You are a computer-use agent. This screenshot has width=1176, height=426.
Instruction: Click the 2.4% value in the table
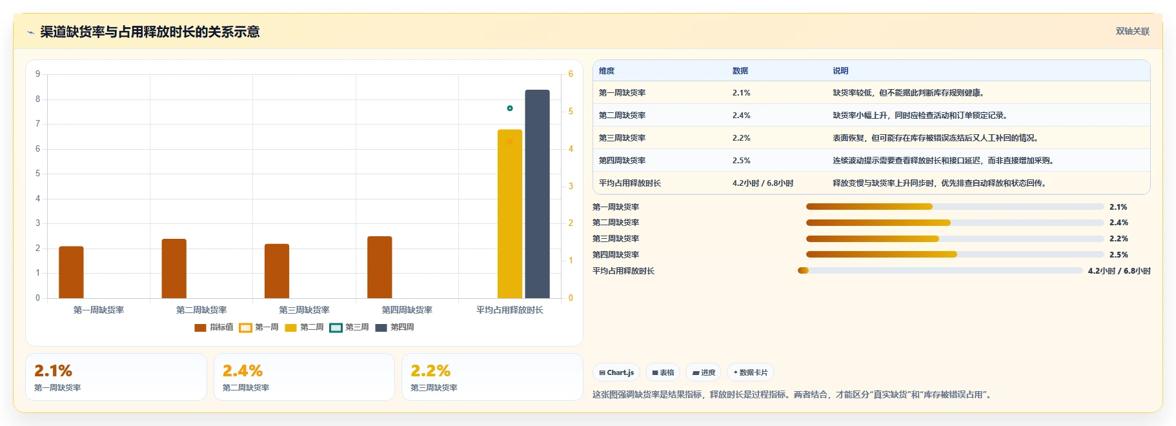(742, 116)
